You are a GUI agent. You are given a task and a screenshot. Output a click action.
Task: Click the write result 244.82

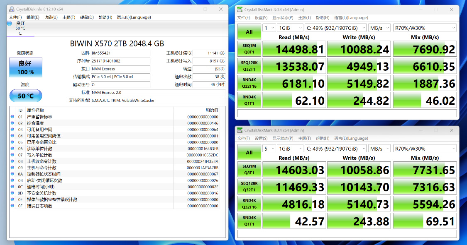click(x=359, y=101)
